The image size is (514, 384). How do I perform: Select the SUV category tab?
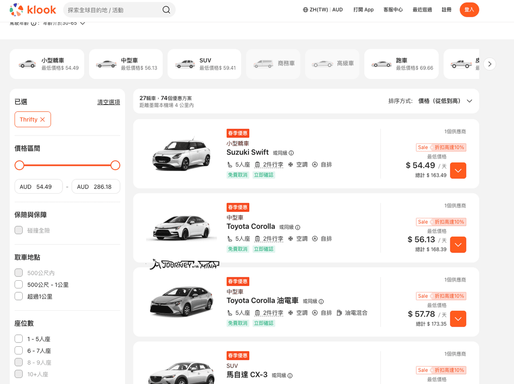(x=204, y=64)
